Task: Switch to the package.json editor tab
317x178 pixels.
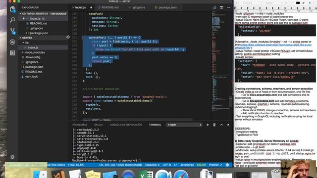Action: (x=167, y=7)
